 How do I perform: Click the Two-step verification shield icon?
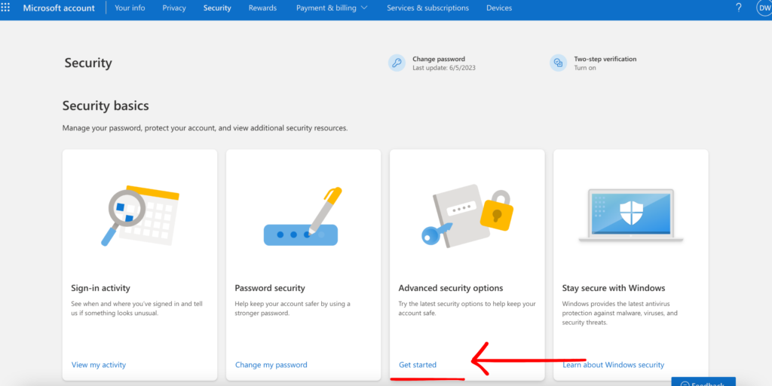(558, 63)
